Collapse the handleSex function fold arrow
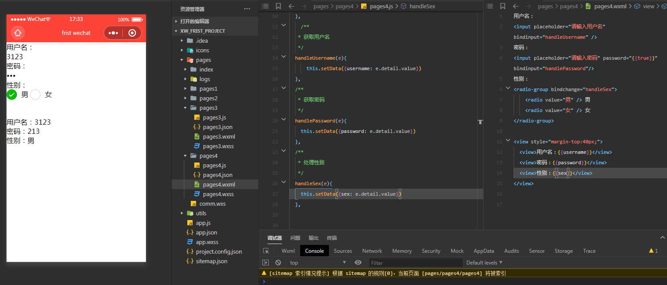 coord(284,183)
